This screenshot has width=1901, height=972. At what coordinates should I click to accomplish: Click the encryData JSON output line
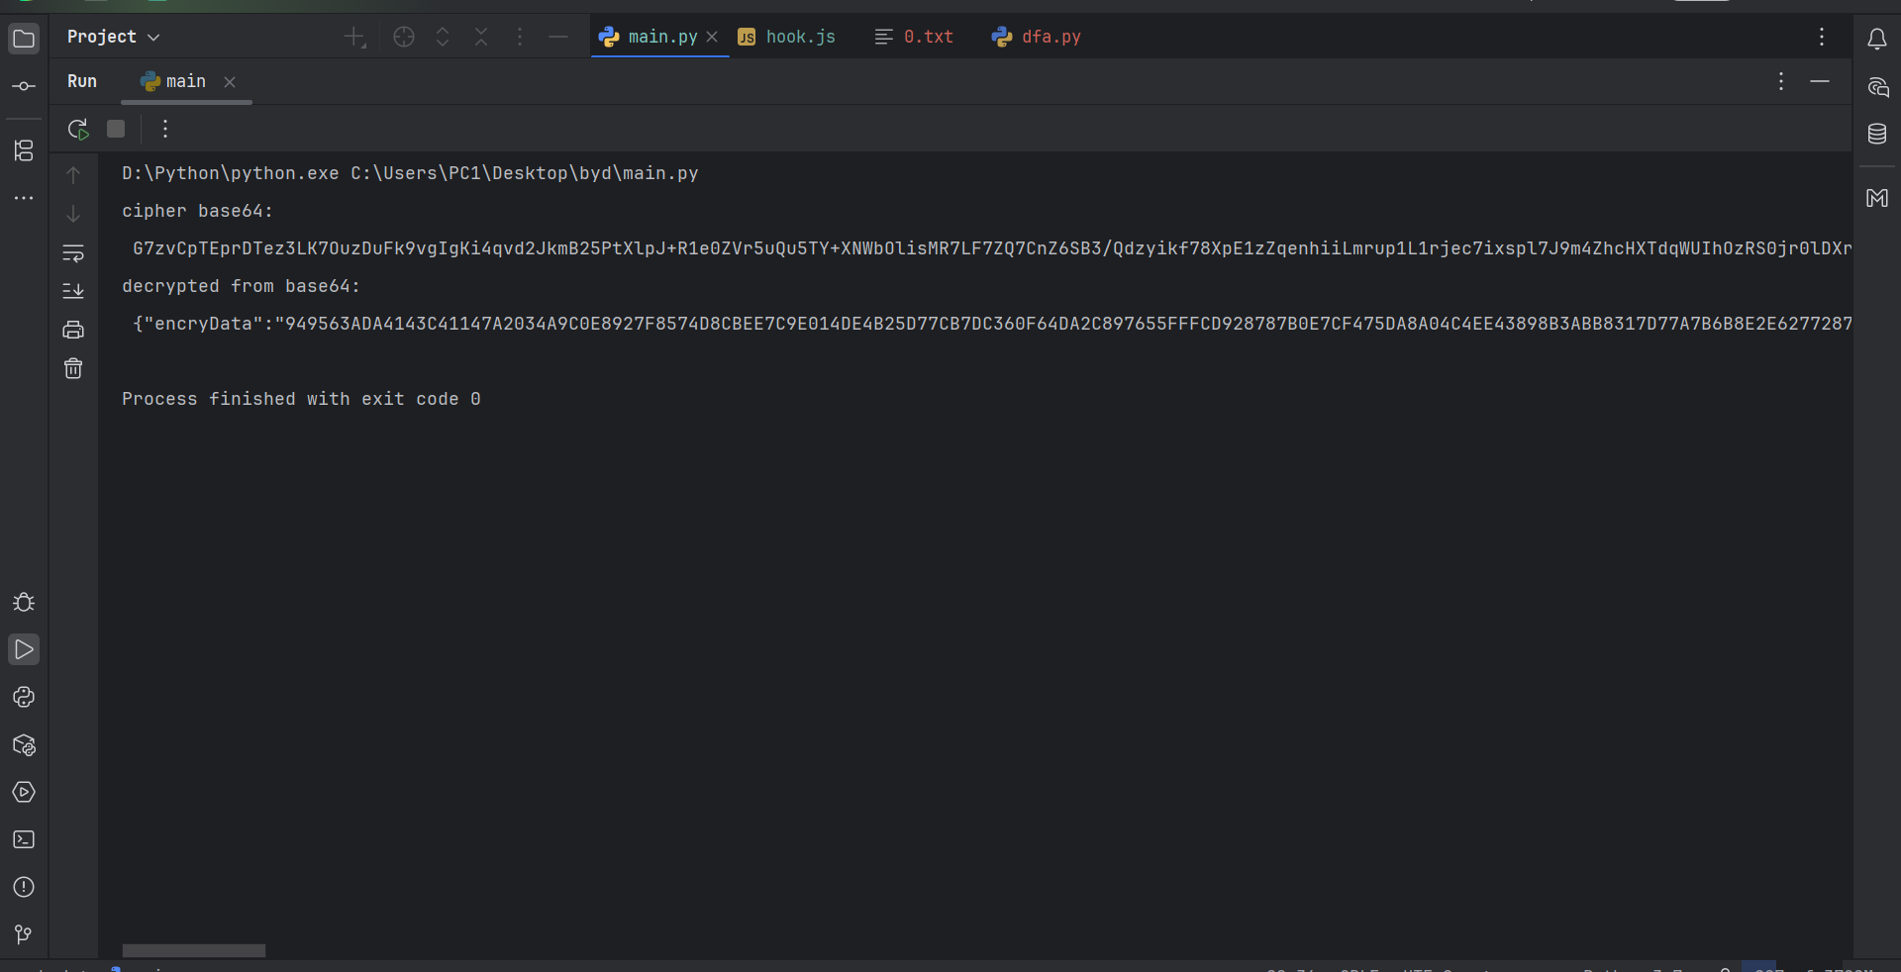point(992,324)
